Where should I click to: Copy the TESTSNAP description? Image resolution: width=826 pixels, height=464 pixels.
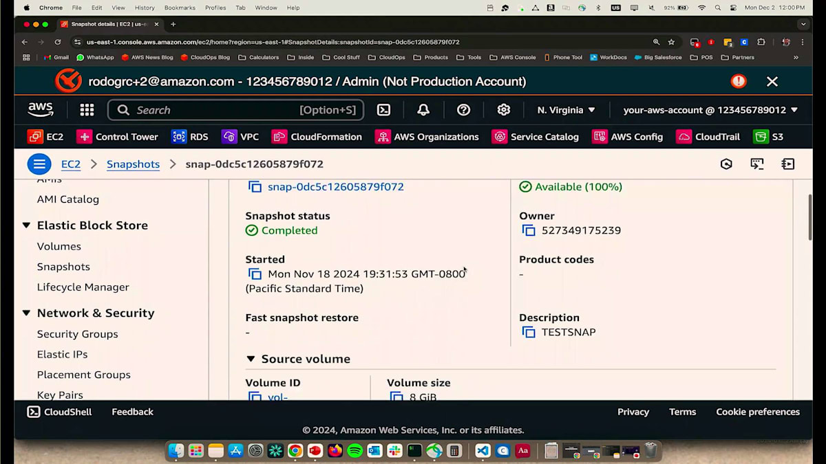(529, 333)
